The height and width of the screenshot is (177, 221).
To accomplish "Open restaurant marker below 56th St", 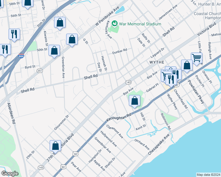I will coord(14,35).
